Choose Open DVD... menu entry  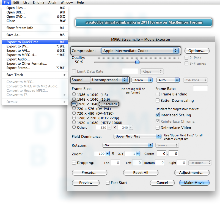click(35, 16)
